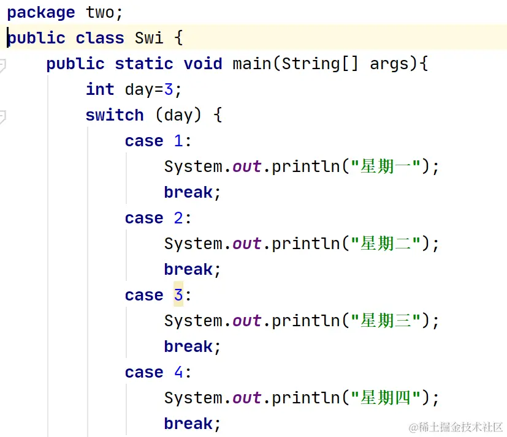Click the string "星期四" in println
Image resolution: width=507 pixels, height=437 pixels.
[x=385, y=398]
